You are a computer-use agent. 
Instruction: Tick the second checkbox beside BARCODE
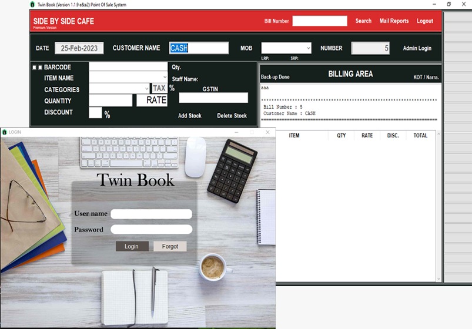(40, 68)
